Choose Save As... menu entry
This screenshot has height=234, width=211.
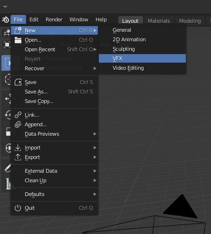click(x=54, y=92)
